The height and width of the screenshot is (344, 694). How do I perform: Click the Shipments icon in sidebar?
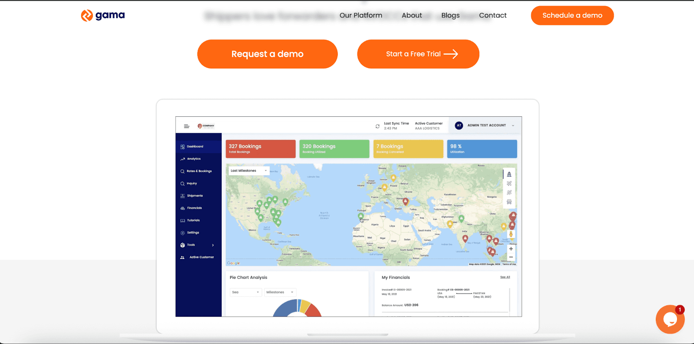coord(183,196)
